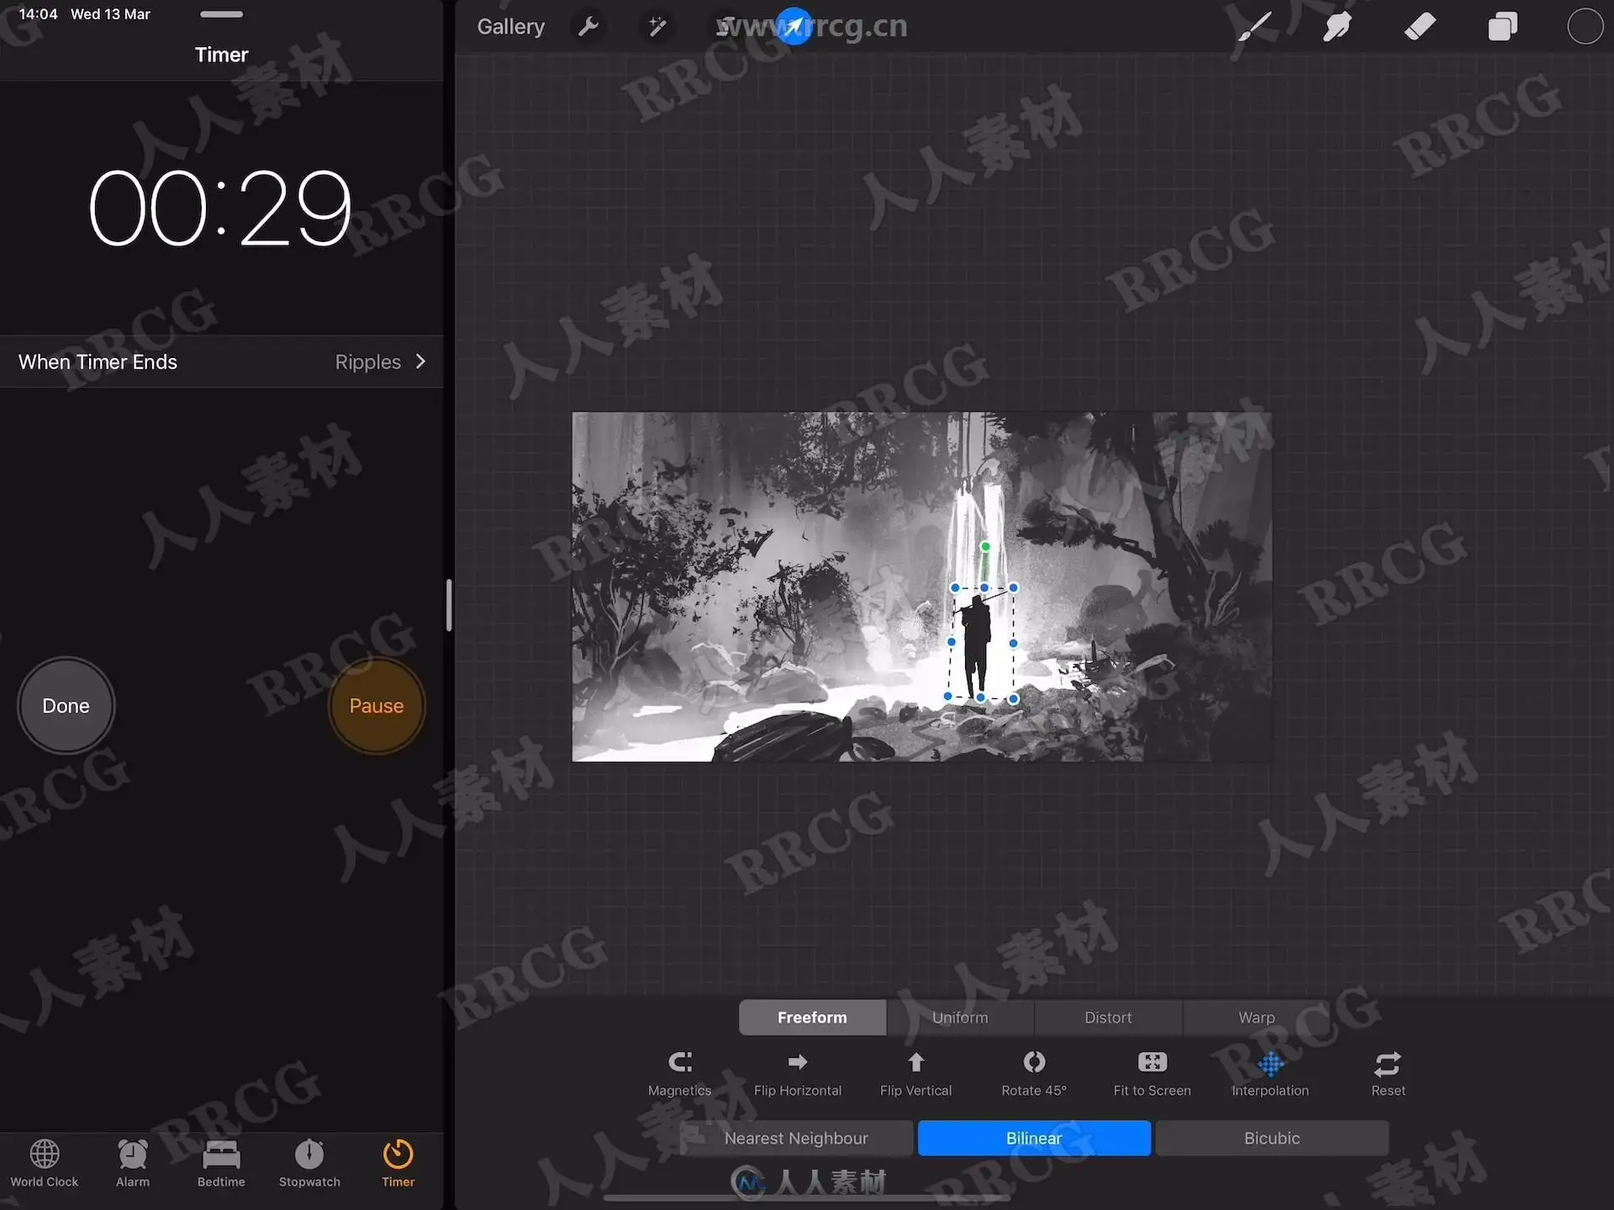Select Bicubic interpolation option
This screenshot has width=1614, height=1210.
pos(1271,1138)
